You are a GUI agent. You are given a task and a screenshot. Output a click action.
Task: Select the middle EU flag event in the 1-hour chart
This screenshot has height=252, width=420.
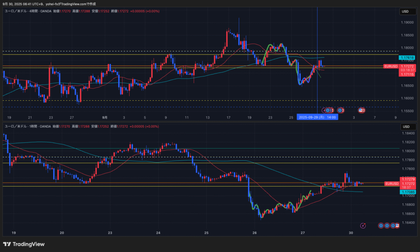coord(387,225)
